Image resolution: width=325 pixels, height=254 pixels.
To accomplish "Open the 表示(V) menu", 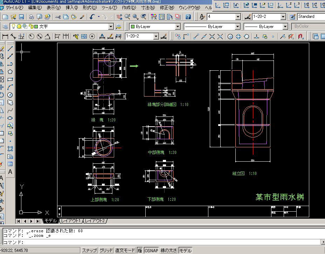I will pyautogui.click(x=54, y=8).
